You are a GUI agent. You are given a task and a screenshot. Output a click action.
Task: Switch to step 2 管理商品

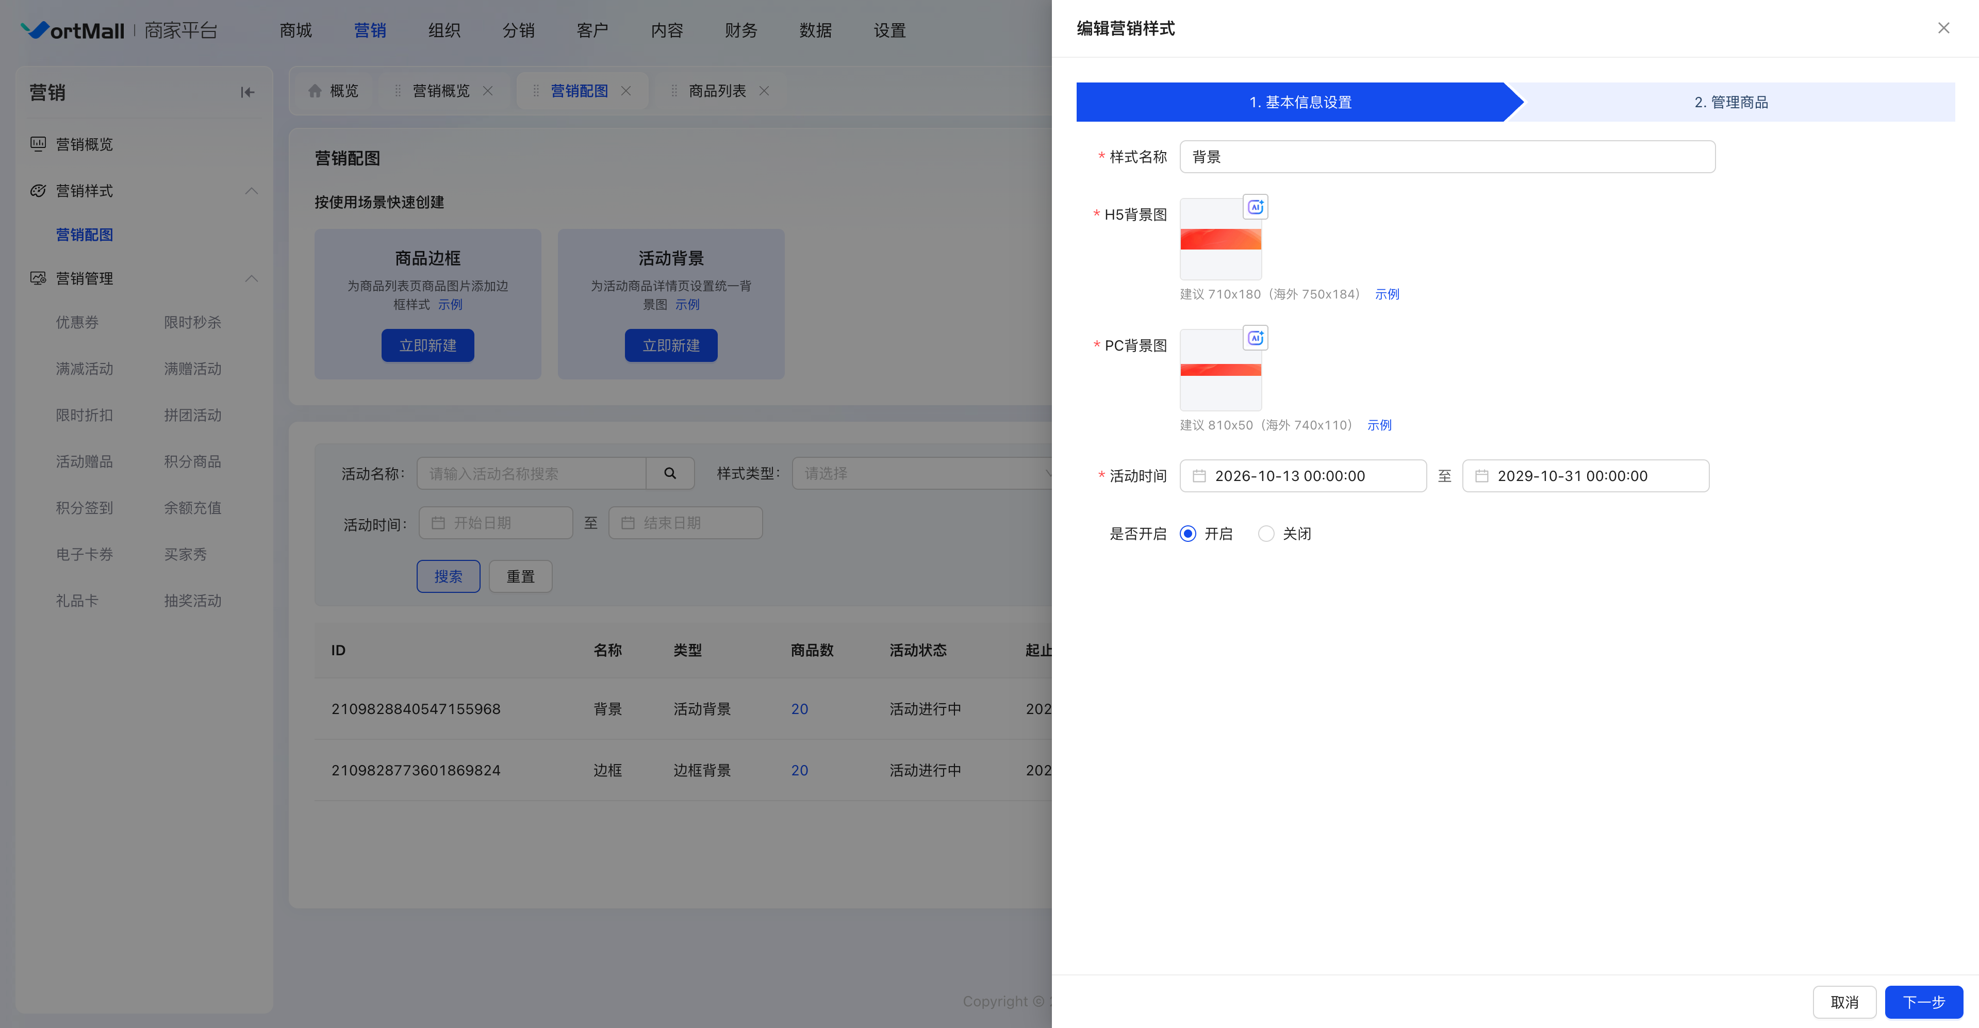coord(1731,102)
